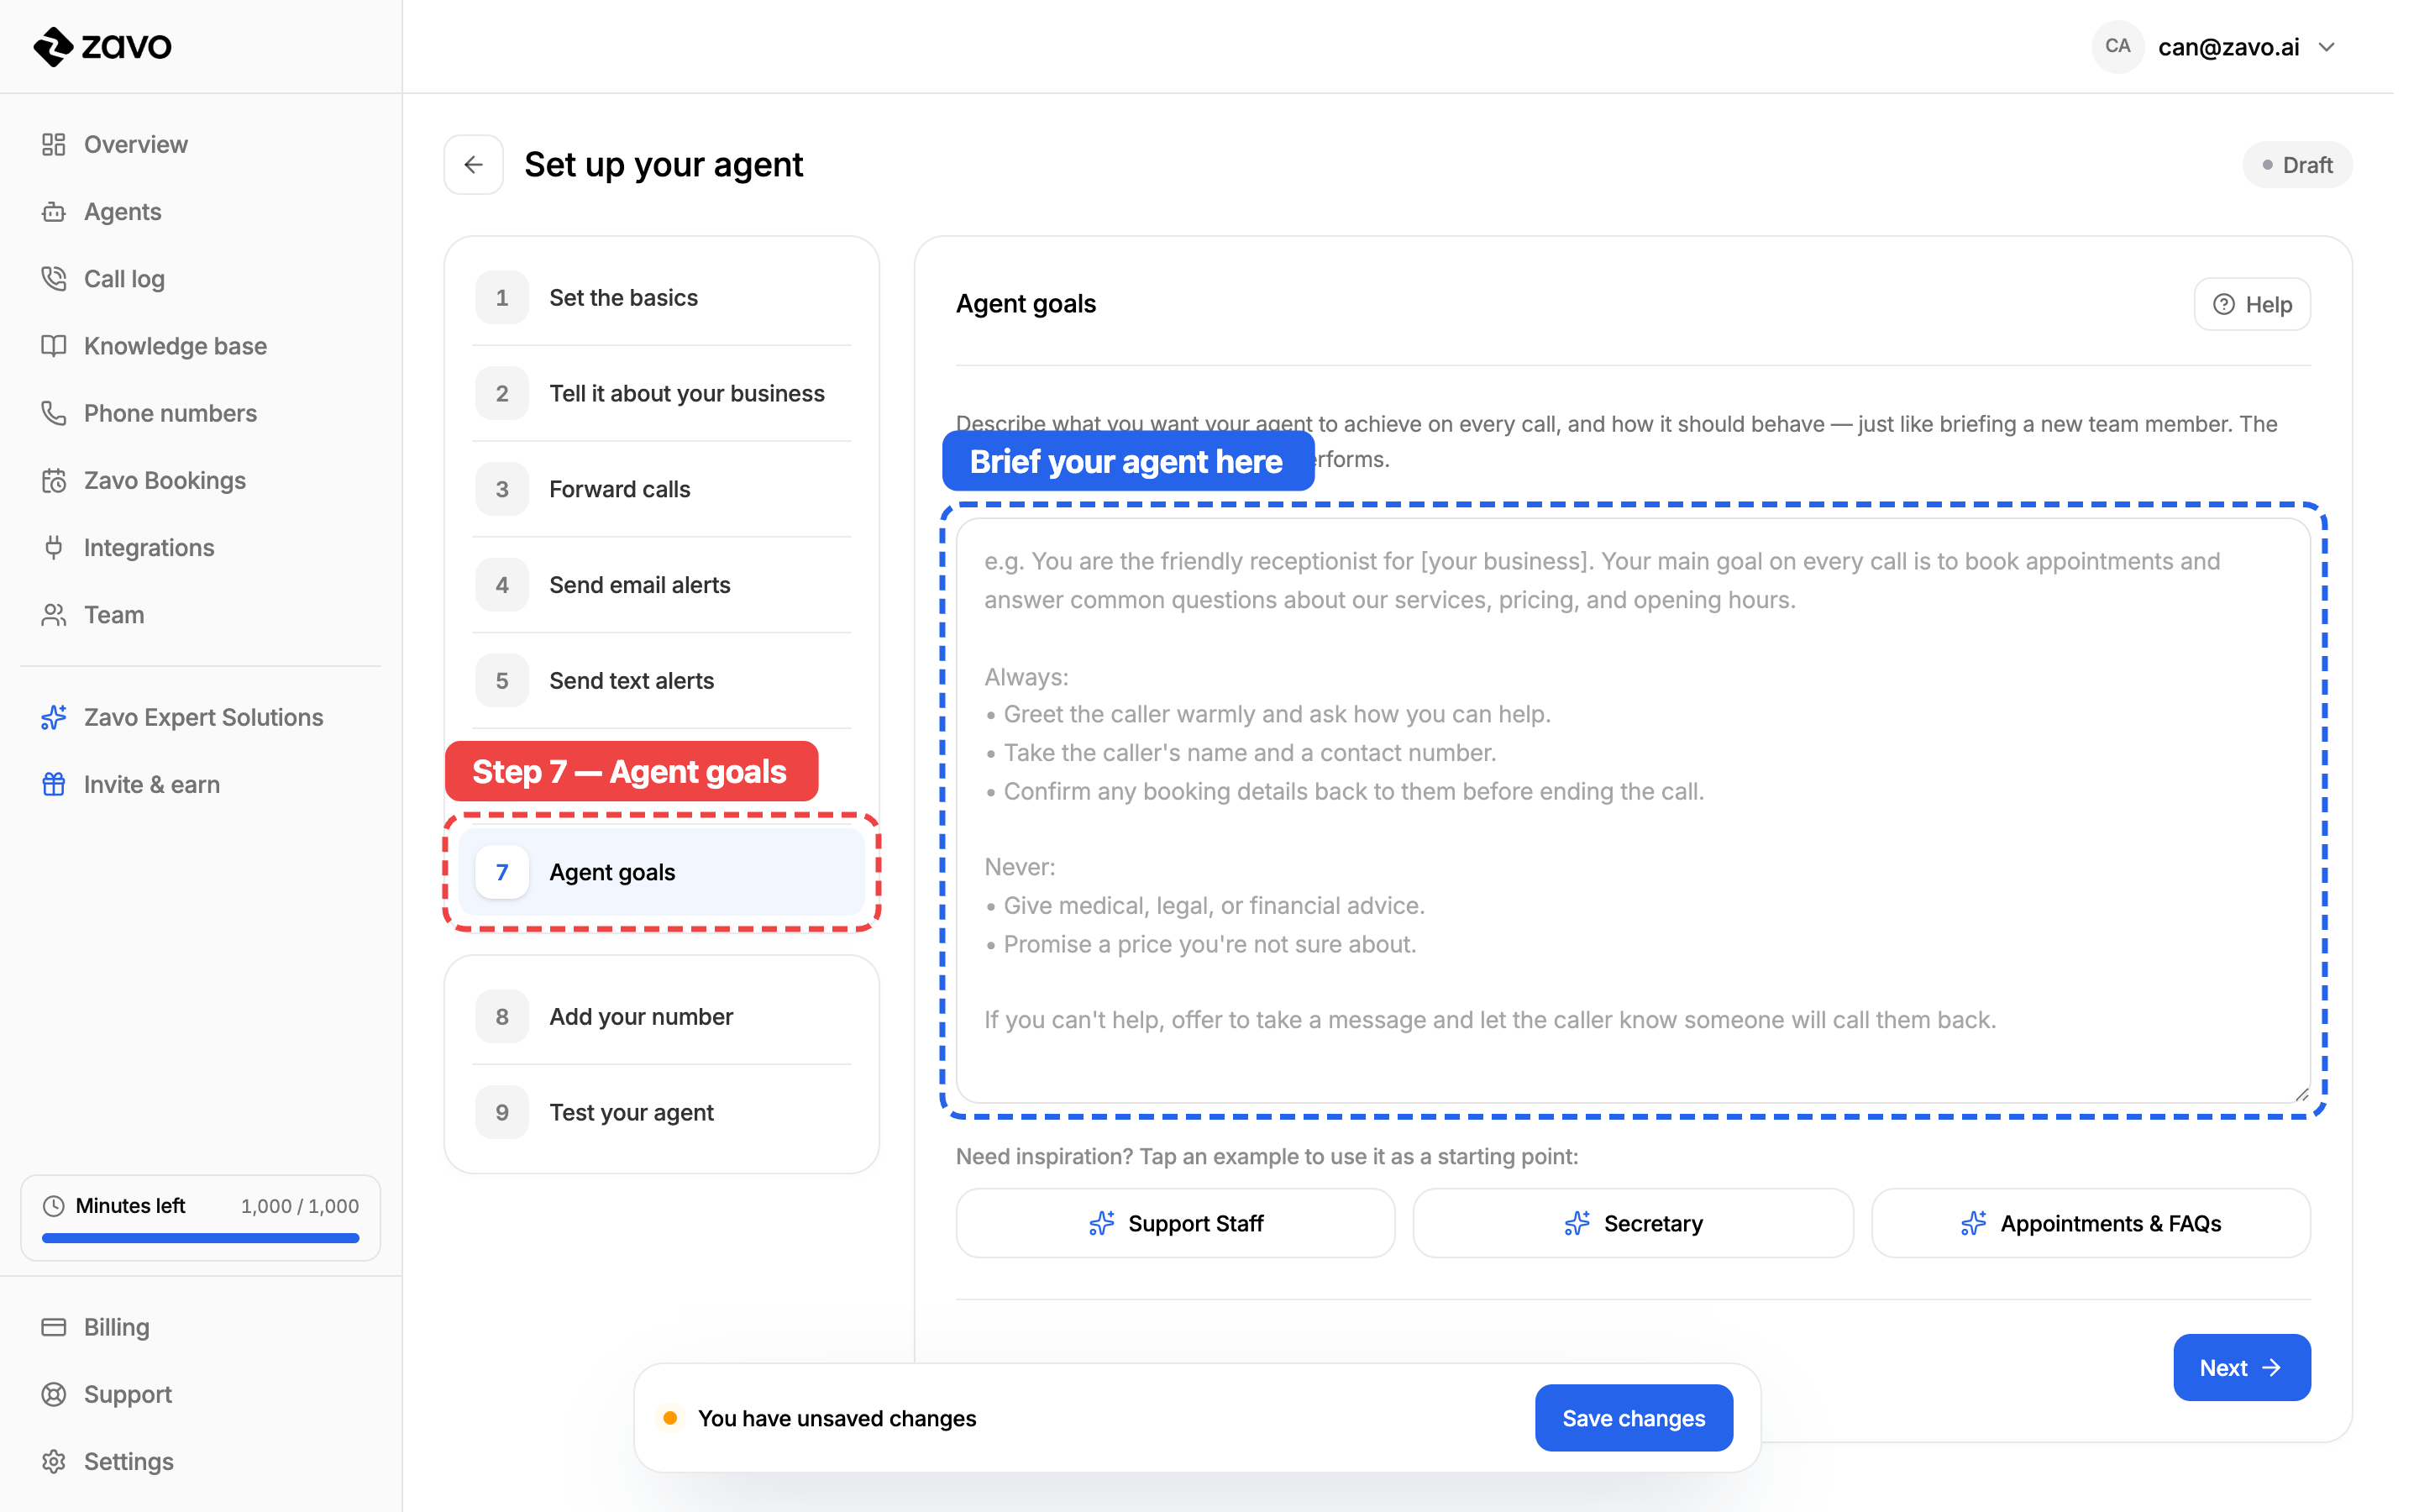Go to step 4 Send email alerts
2419x1512 pixels.
(662, 585)
